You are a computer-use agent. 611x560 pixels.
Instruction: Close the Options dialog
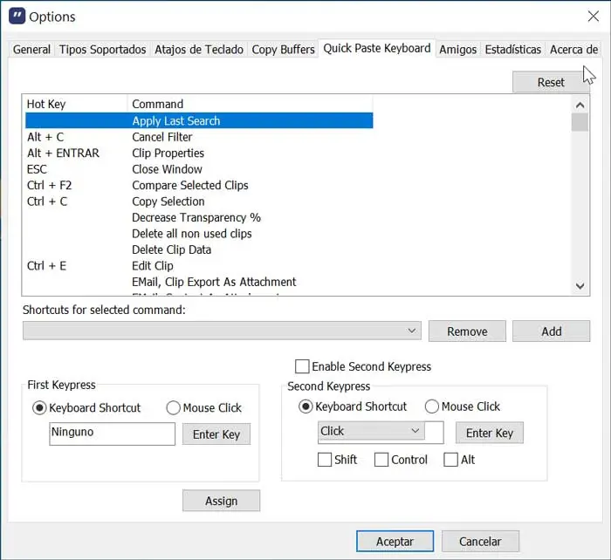[x=593, y=17]
